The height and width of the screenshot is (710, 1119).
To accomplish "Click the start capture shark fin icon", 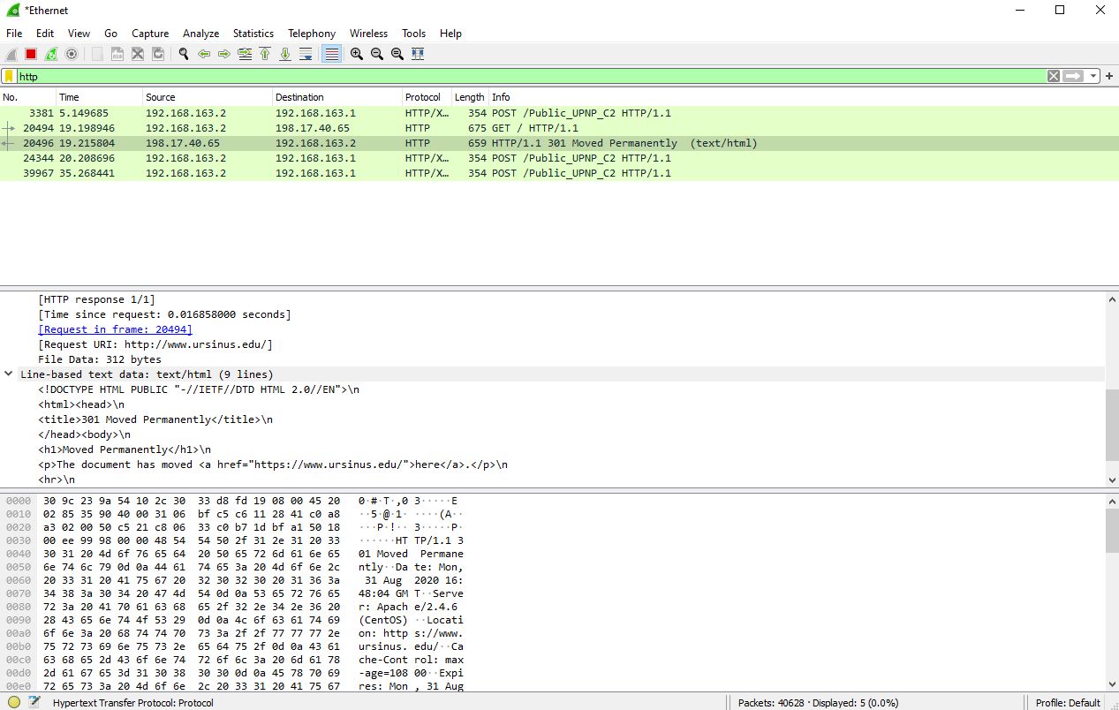I will [11, 54].
